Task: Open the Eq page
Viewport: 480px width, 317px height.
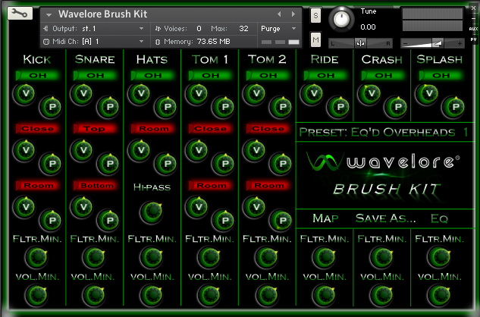Action: (x=439, y=218)
